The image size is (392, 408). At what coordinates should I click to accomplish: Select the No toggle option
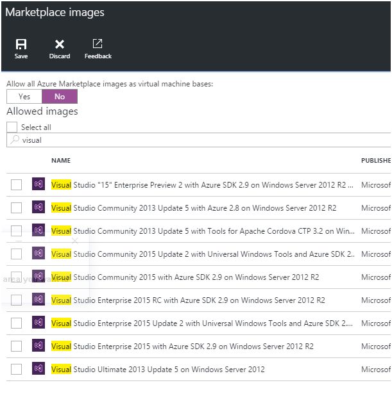60,97
